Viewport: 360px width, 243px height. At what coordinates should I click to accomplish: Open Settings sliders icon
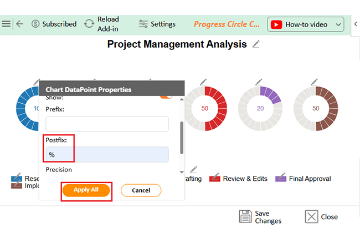(143, 24)
